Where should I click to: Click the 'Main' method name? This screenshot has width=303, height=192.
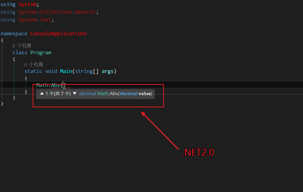[x=66, y=71]
